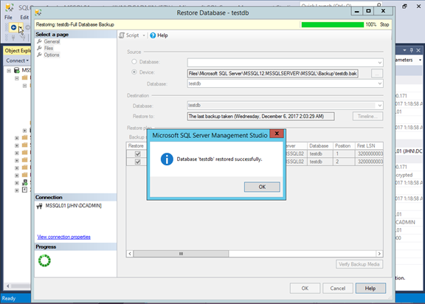This screenshot has height=304, width=425.
Task: Collapse the MSSQL server node in Object Explorer
Action: 9,70
